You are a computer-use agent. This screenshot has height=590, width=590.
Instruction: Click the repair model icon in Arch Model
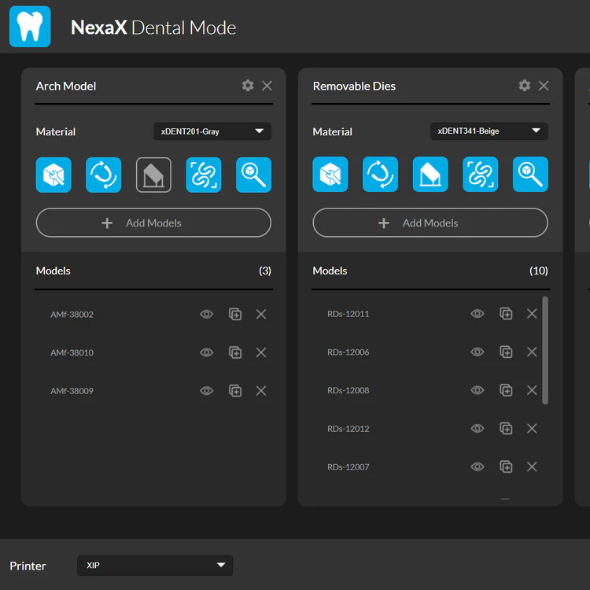tap(53, 175)
